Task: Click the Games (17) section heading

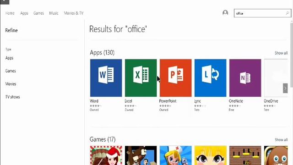Action: [103, 139]
